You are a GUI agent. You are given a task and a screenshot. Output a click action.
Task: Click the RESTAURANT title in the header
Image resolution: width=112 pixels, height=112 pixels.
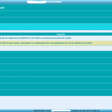point(54,2)
